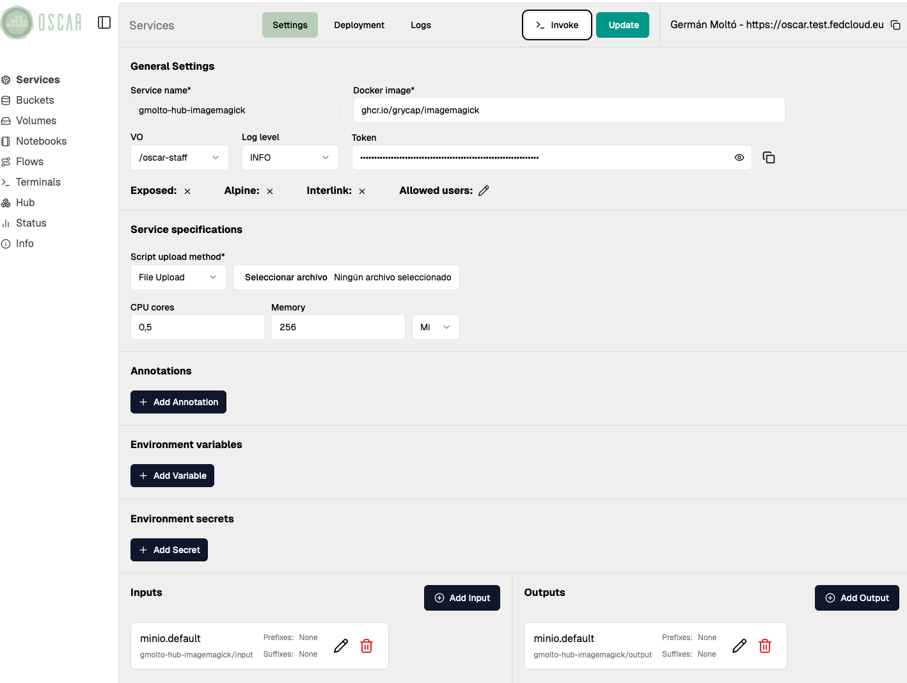Viewport: 907px width, 683px height.
Task: Open the Buckets section
Action: click(35, 100)
